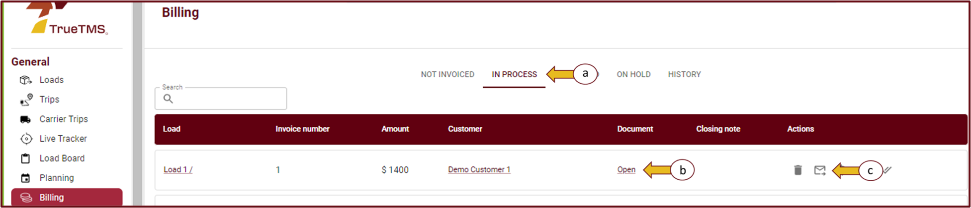Click the Loads box icon in sidebar
This screenshot has height=208, width=971.
tap(26, 80)
